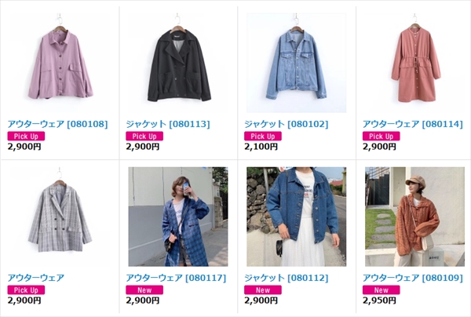Open アウターウェア [080114] product link
Screen dimensions: 471x317
tap(413, 124)
